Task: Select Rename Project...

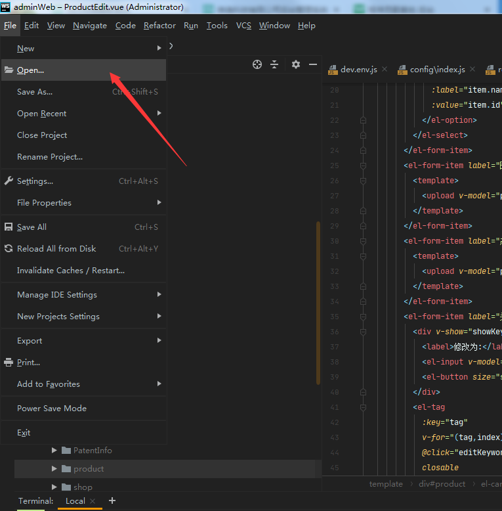Action: click(84, 157)
